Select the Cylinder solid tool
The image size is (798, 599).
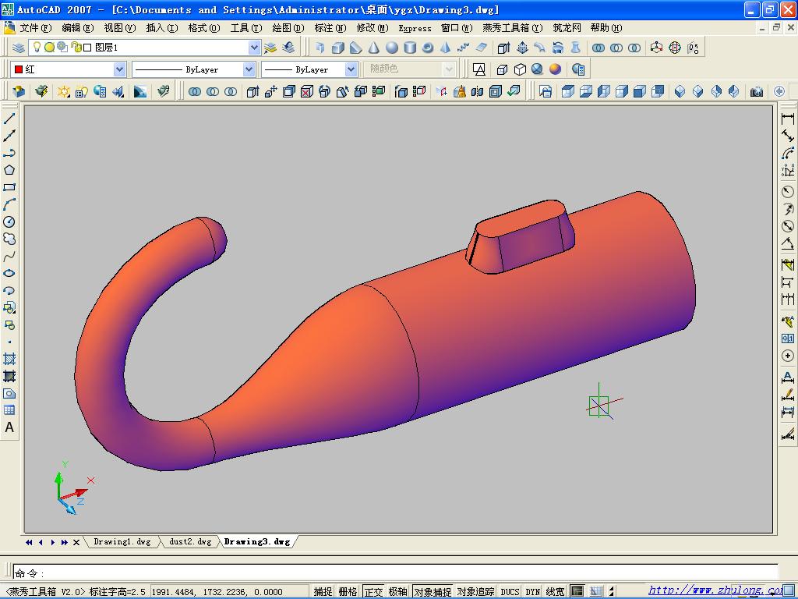tap(410, 48)
